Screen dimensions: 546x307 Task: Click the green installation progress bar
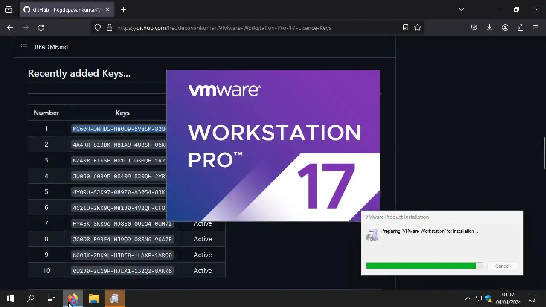click(424, 266)
